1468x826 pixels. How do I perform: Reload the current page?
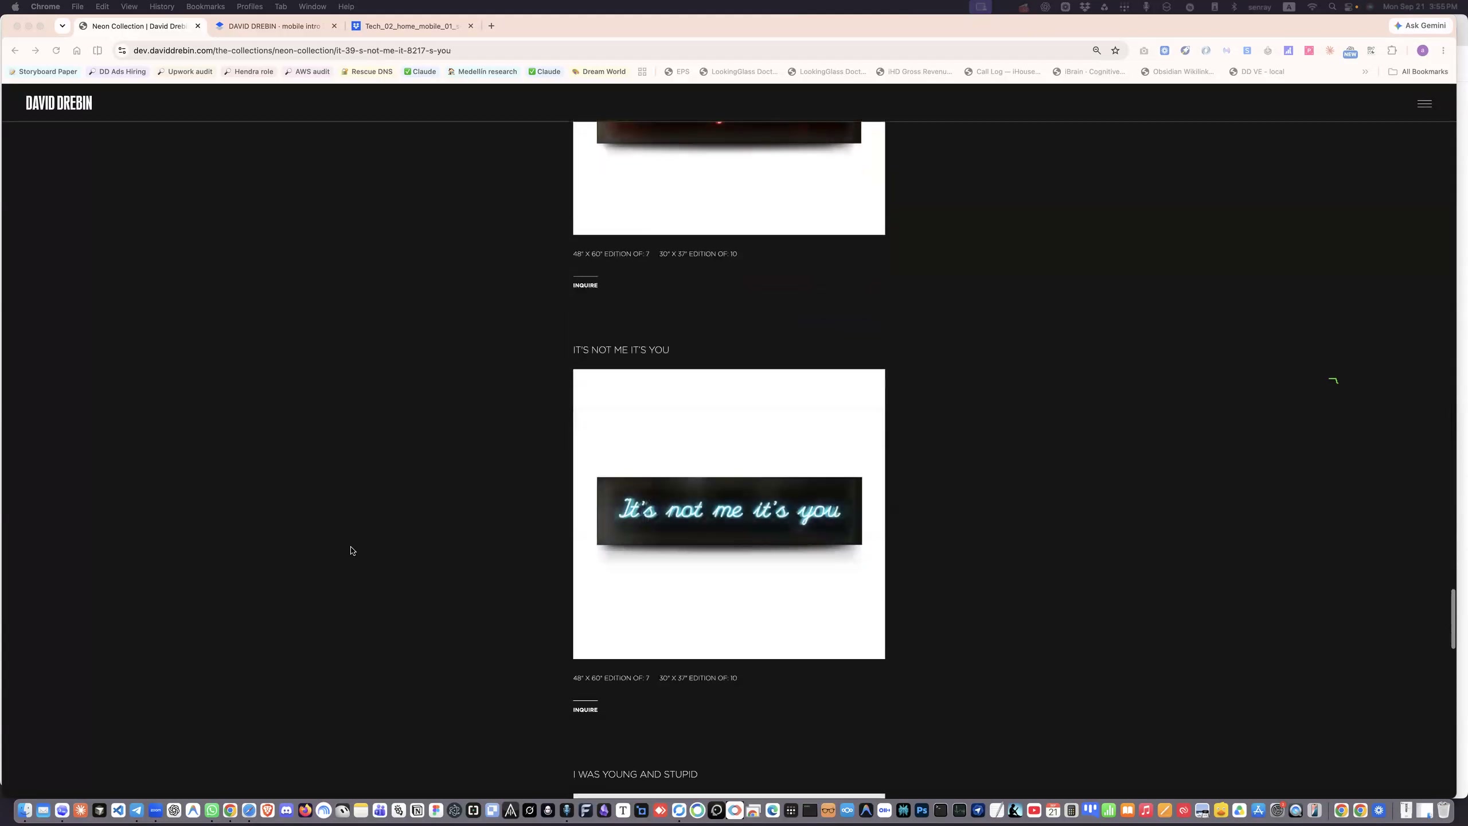pos(56,50)
